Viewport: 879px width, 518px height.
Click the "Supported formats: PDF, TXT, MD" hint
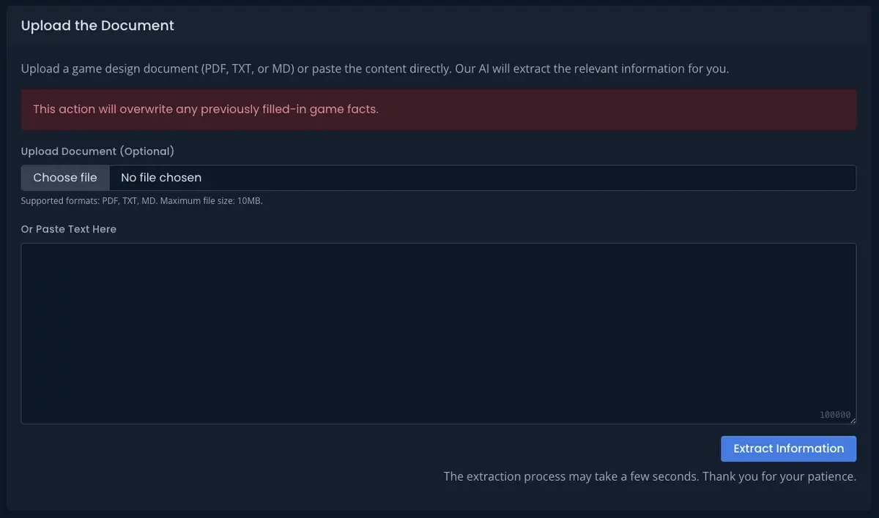coord(89,200)
